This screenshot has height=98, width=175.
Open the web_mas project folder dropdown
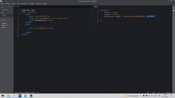(4, 20)
